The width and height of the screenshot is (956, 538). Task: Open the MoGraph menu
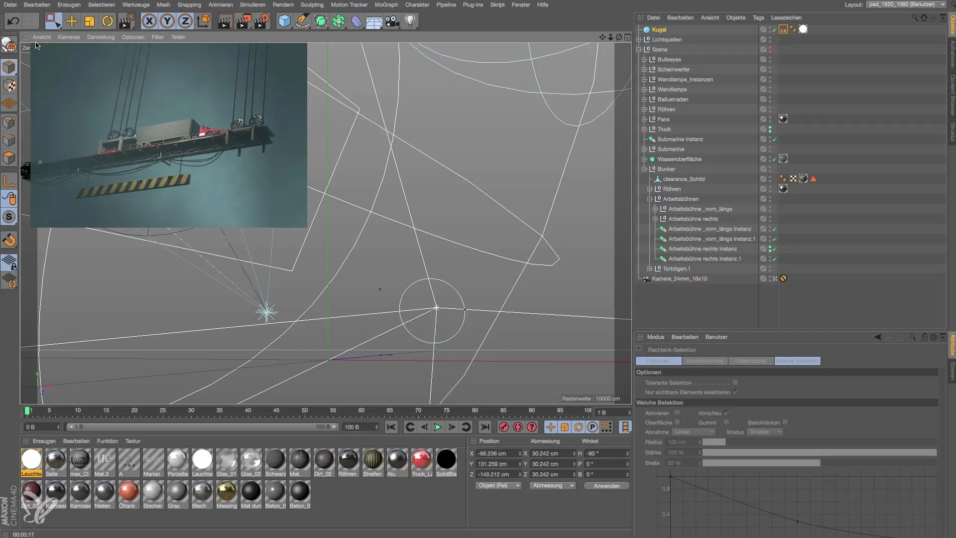click(386, 4)
